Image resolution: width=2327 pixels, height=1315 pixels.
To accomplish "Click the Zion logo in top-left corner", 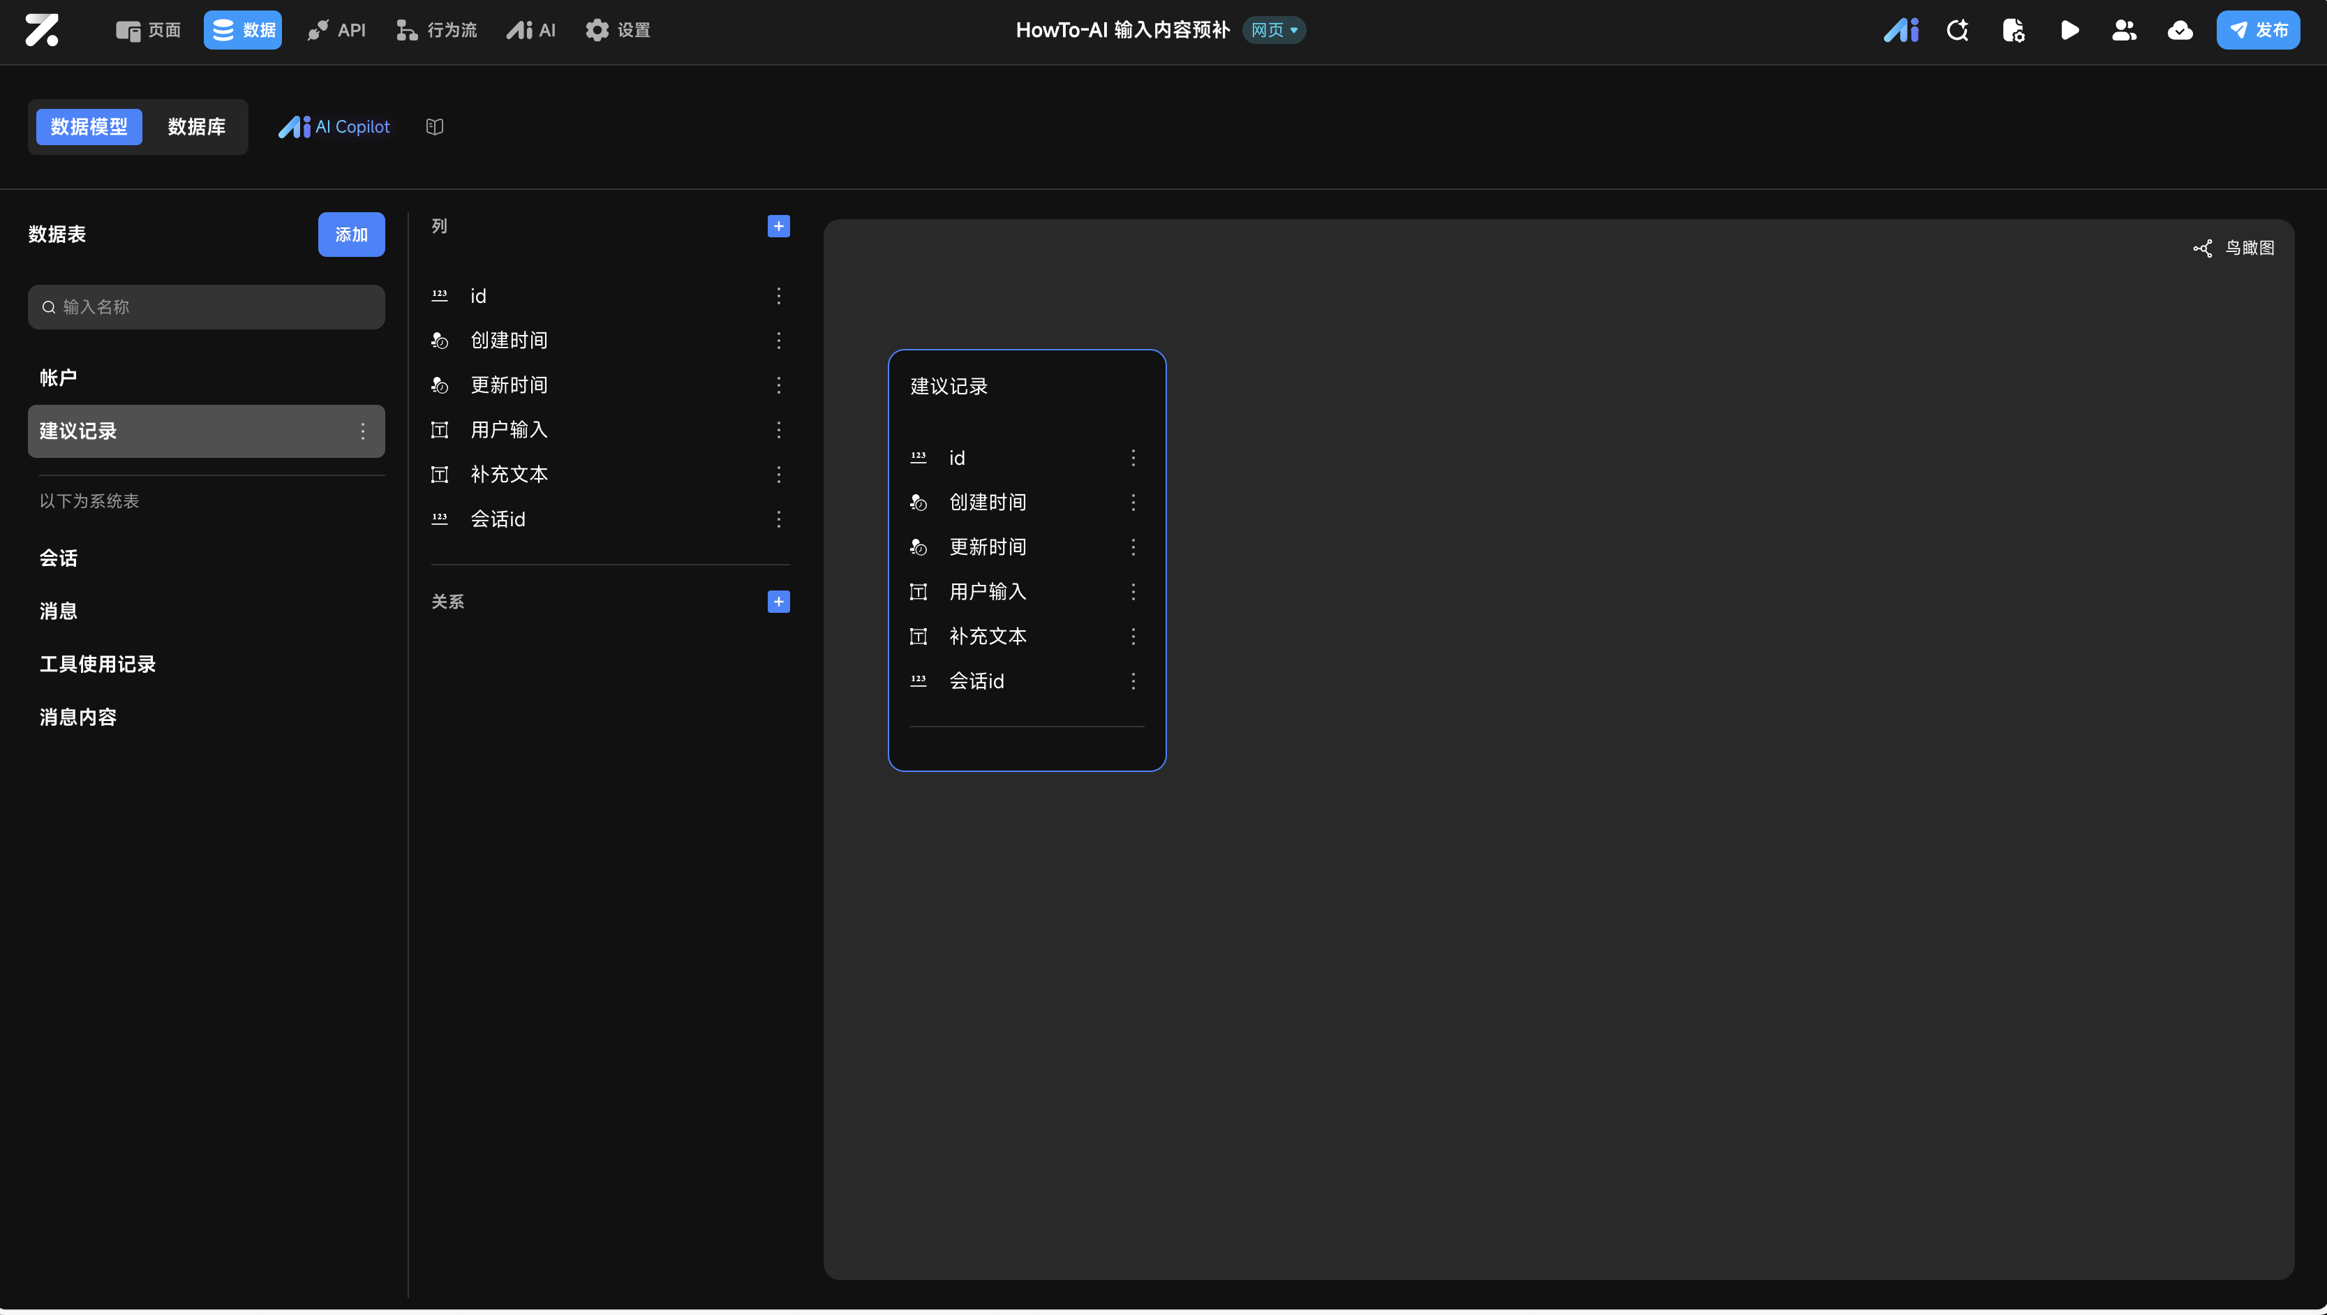I will (42, 31).
